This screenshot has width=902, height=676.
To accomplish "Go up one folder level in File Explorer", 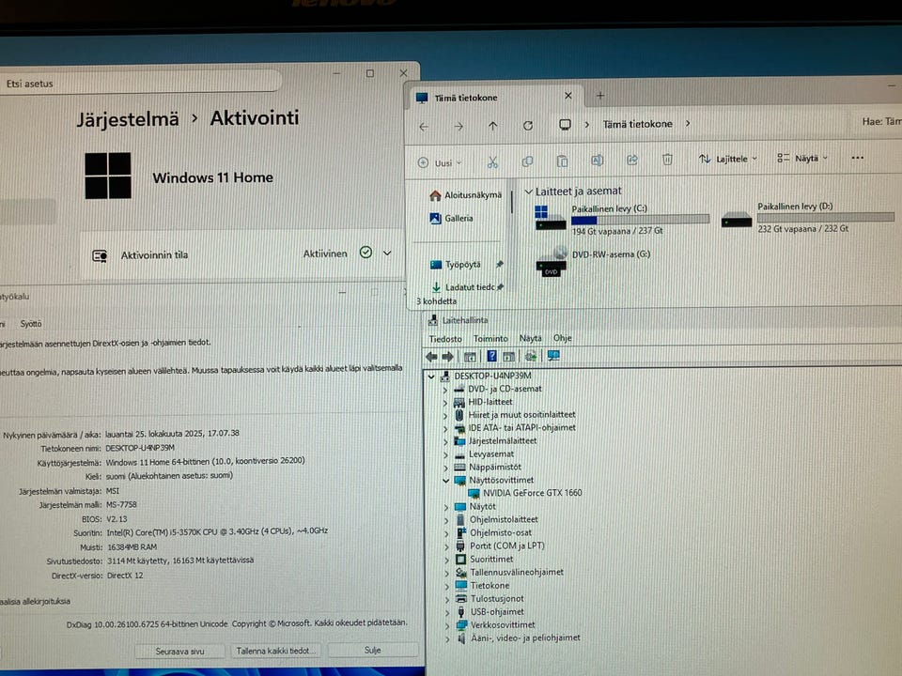I will [493, 126].
